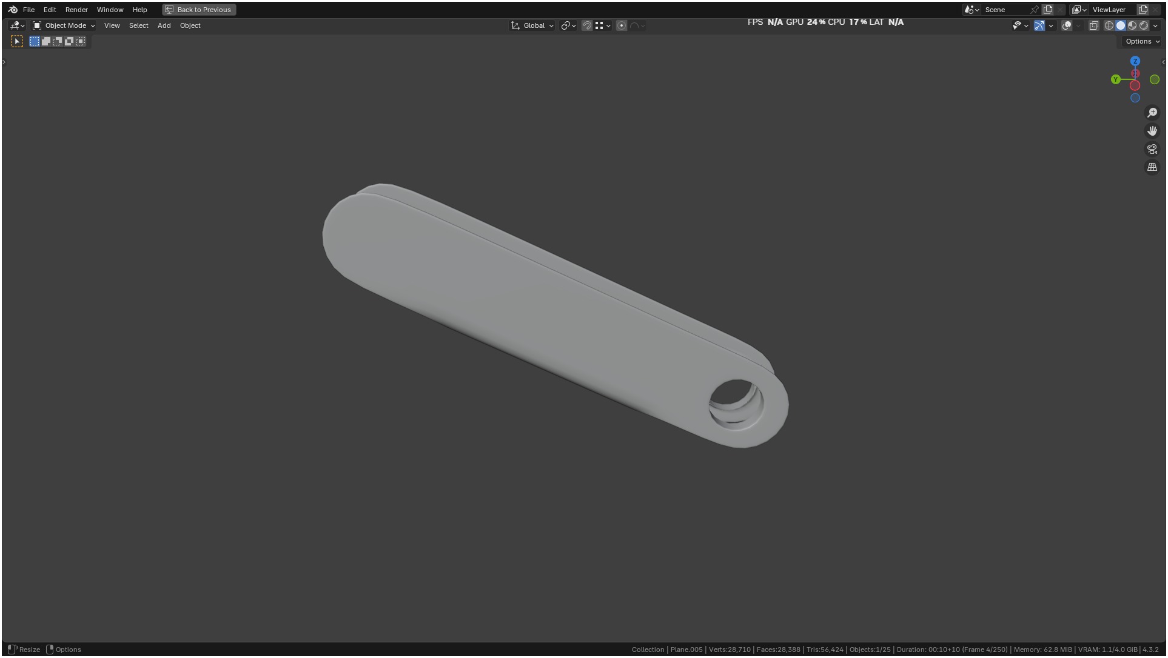Click the 3D pill object in viewport
Image resolution: width=1168 pixels, height=658 pixels.
(555, 315)
